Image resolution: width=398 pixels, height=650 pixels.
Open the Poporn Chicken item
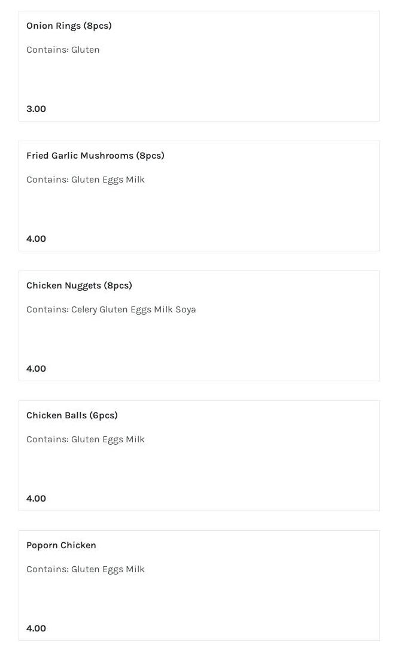pos(61,545)
